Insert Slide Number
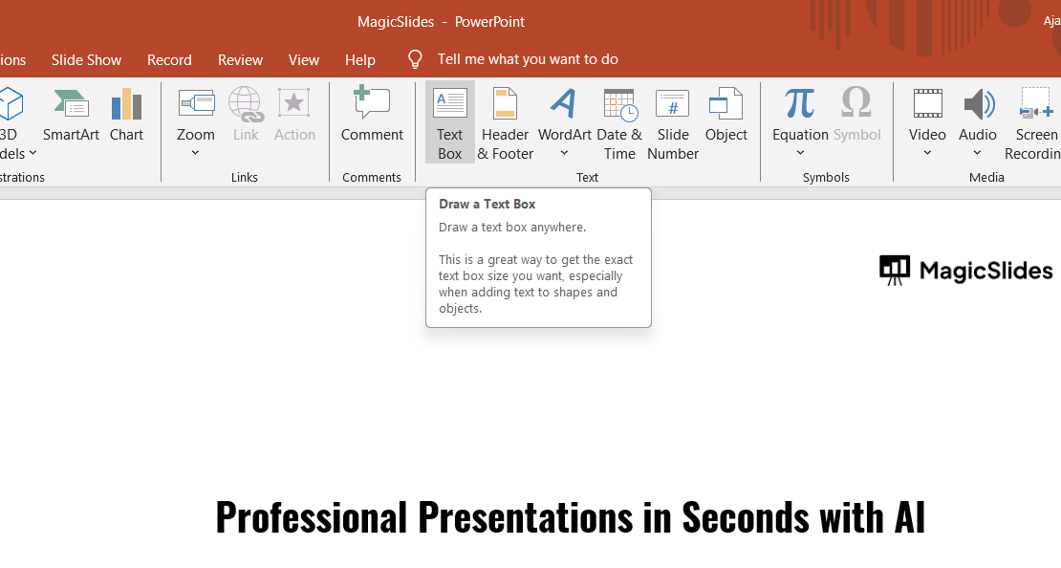Viewport: 1061px width, 568px height. click(673, 124)
